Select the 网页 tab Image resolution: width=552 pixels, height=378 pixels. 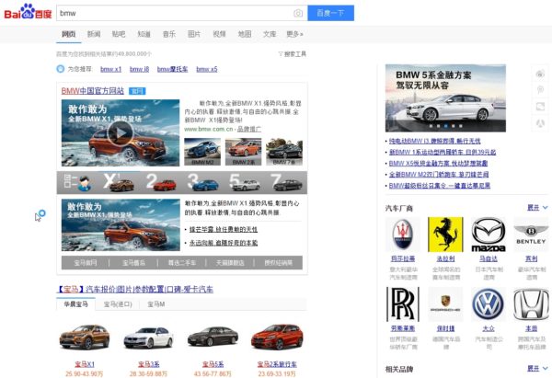(69, 34)
